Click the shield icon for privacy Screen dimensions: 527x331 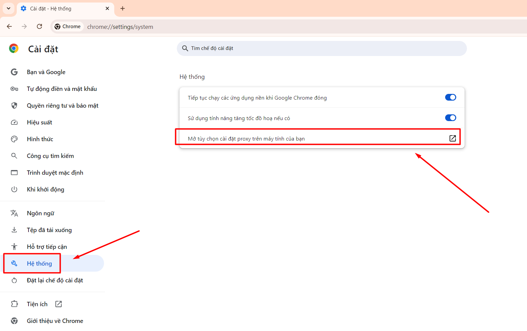14,106
